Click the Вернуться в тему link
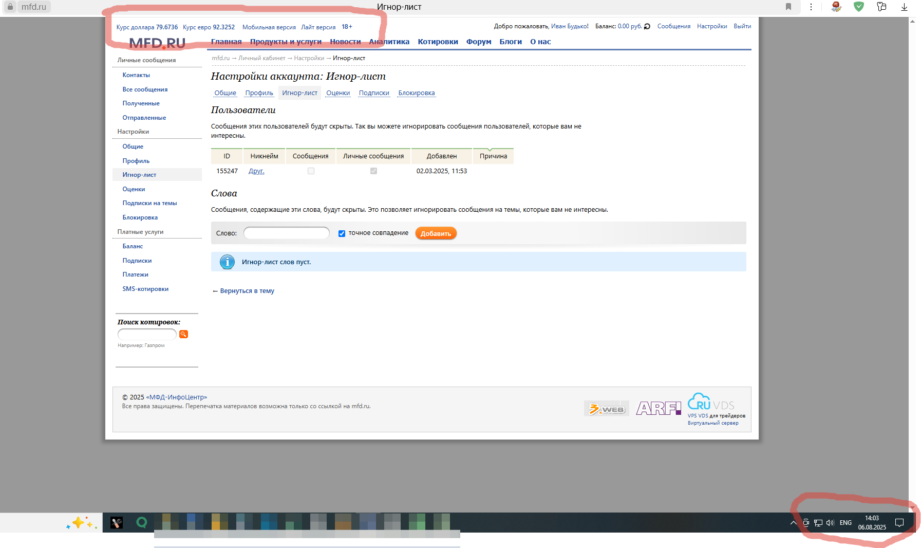Viewport: 921px width, 548px height. point(247,291)
